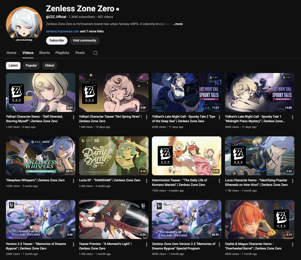Open 'Eye of the Deep Sea' video title

[184, 119]
